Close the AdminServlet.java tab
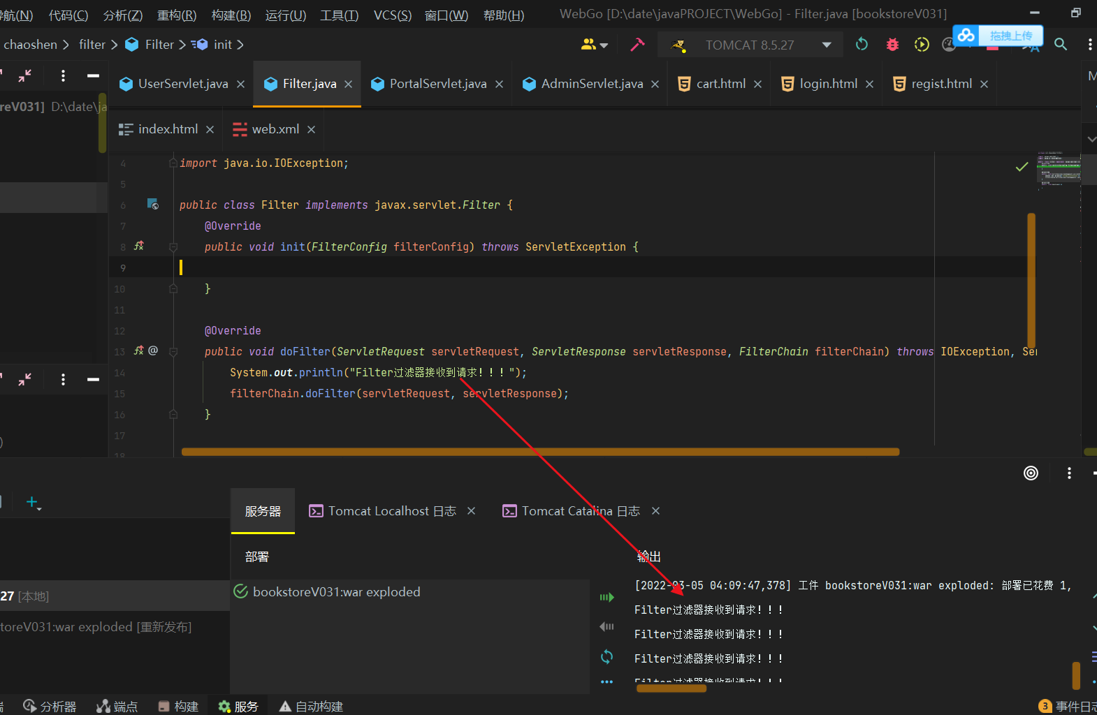This screenshot has height=715, width=1097. point(655,84)
